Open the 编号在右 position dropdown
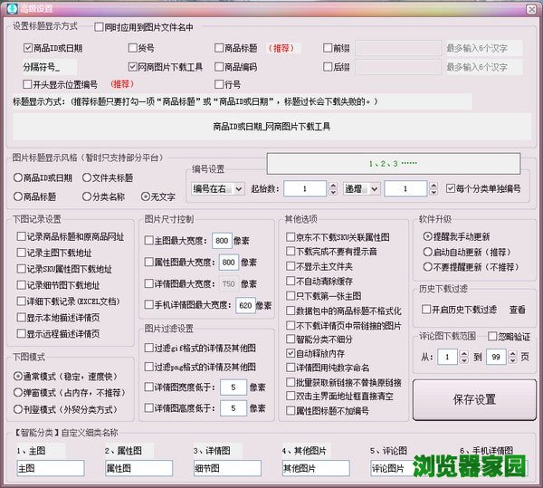543x488 pixels. (x=237, y=189)
